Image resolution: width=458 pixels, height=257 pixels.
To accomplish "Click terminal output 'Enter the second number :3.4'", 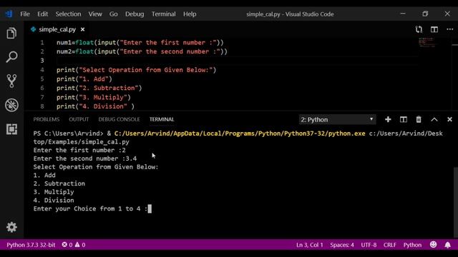I will (x=85, y=158).
